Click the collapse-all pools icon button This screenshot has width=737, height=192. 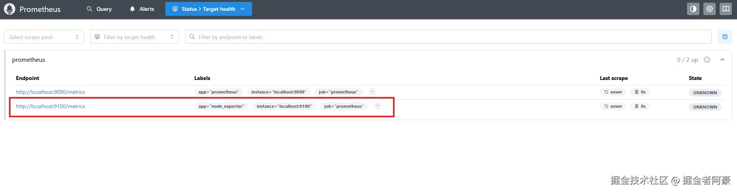[725, 37]
